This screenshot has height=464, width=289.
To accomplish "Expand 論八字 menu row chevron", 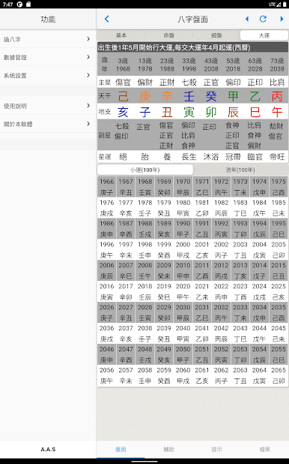I will pyautogui.click(x=88, y=39).
